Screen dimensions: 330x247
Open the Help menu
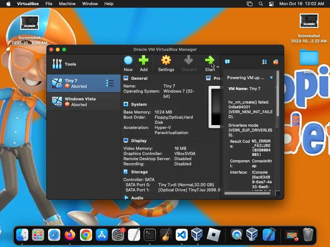tap(109, 4)
